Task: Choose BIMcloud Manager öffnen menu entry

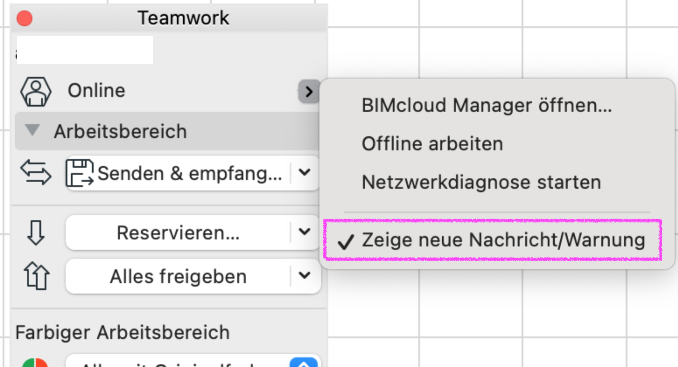Action: 486,105
